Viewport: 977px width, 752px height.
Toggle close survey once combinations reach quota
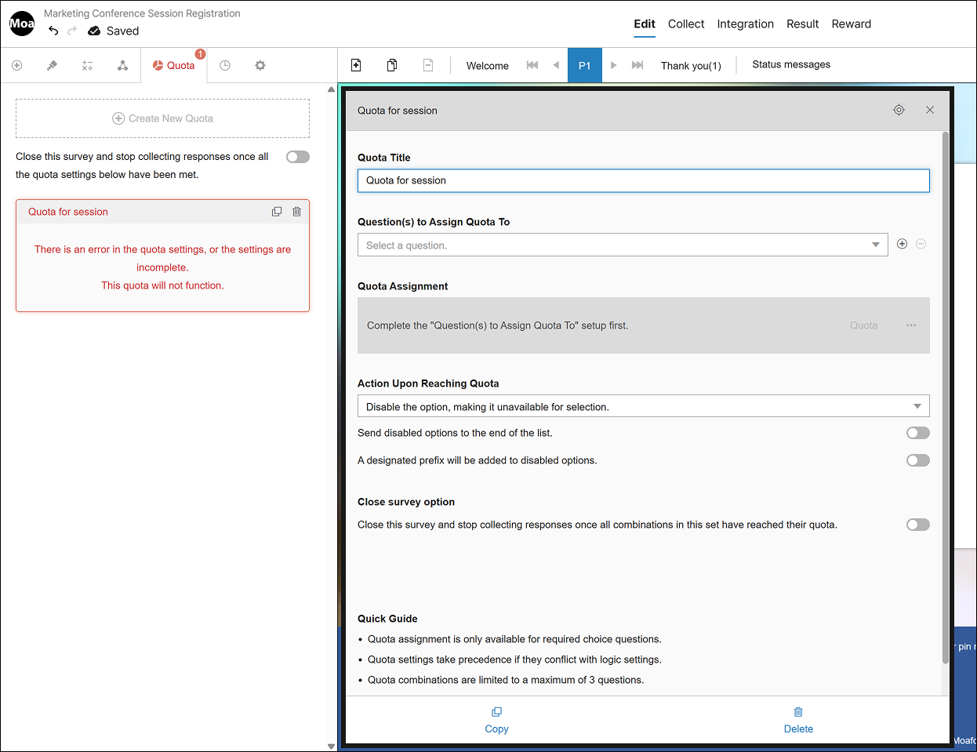pyautogui.click(x=918, y=525)
